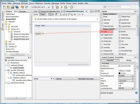
Task: Switch editor to Source view
Action: pos(36,15)
